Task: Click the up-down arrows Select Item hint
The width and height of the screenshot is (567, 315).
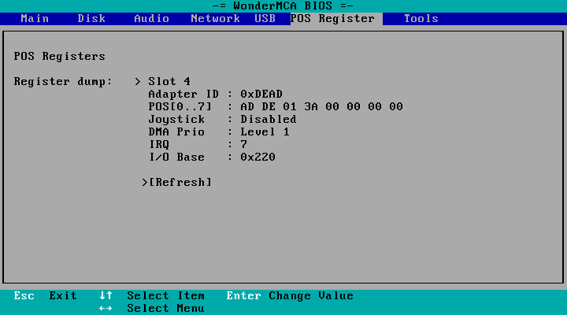Action: tap(152, 296)
